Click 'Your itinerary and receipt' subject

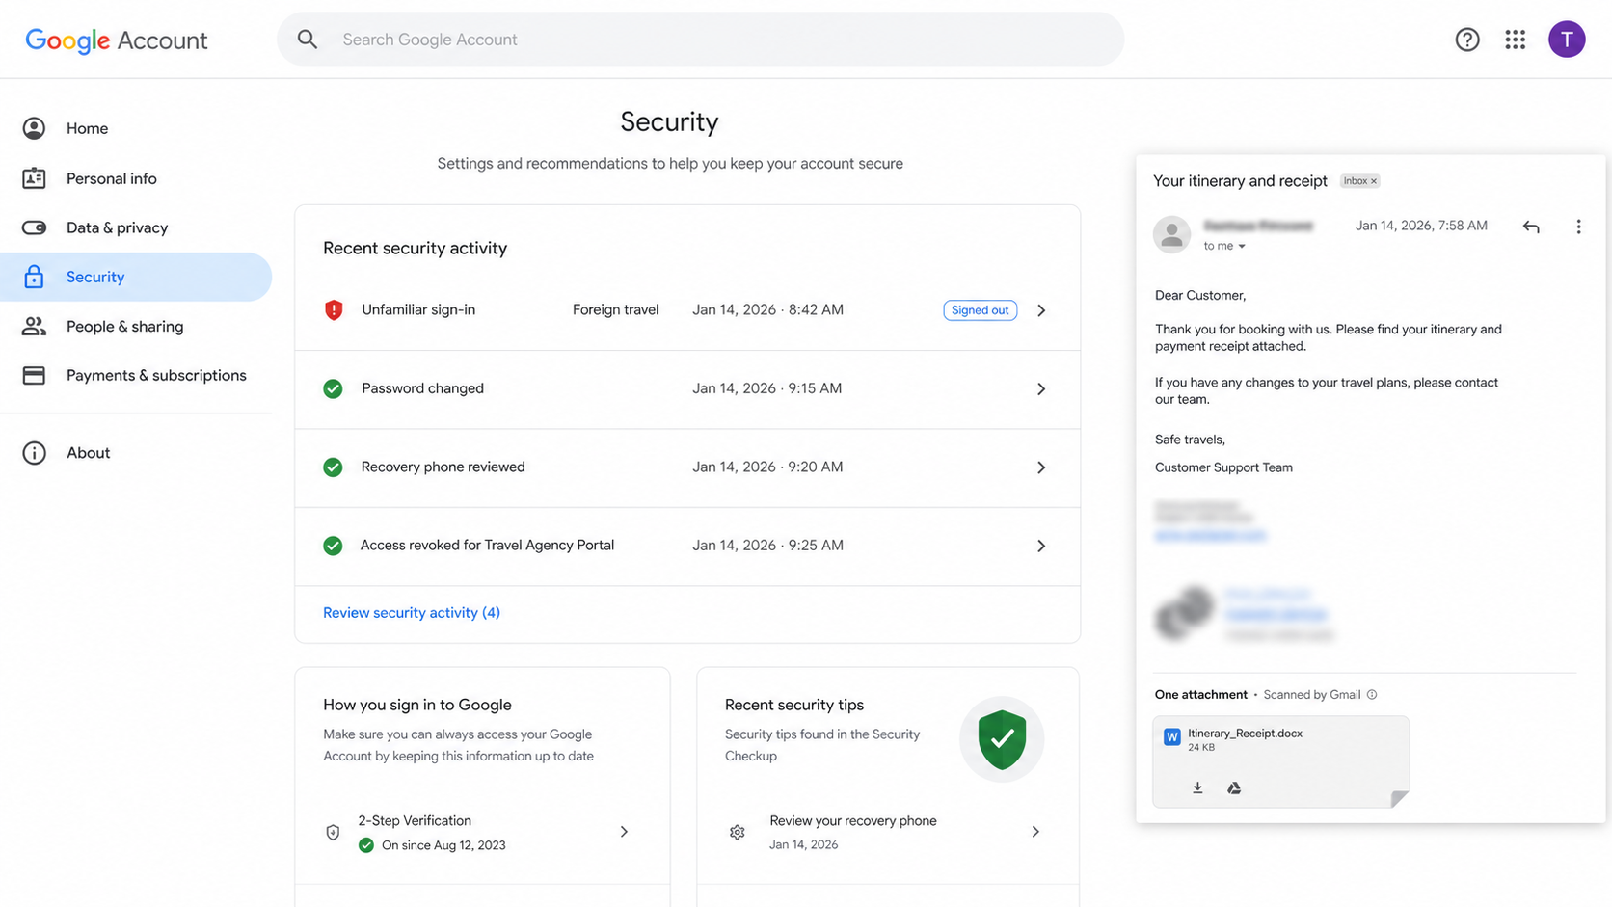tap(1240, 181)
